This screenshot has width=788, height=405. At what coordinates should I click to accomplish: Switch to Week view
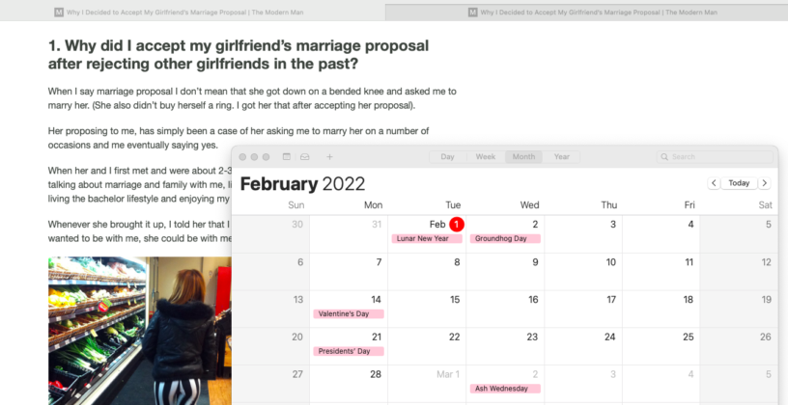[x=485, y=156]
